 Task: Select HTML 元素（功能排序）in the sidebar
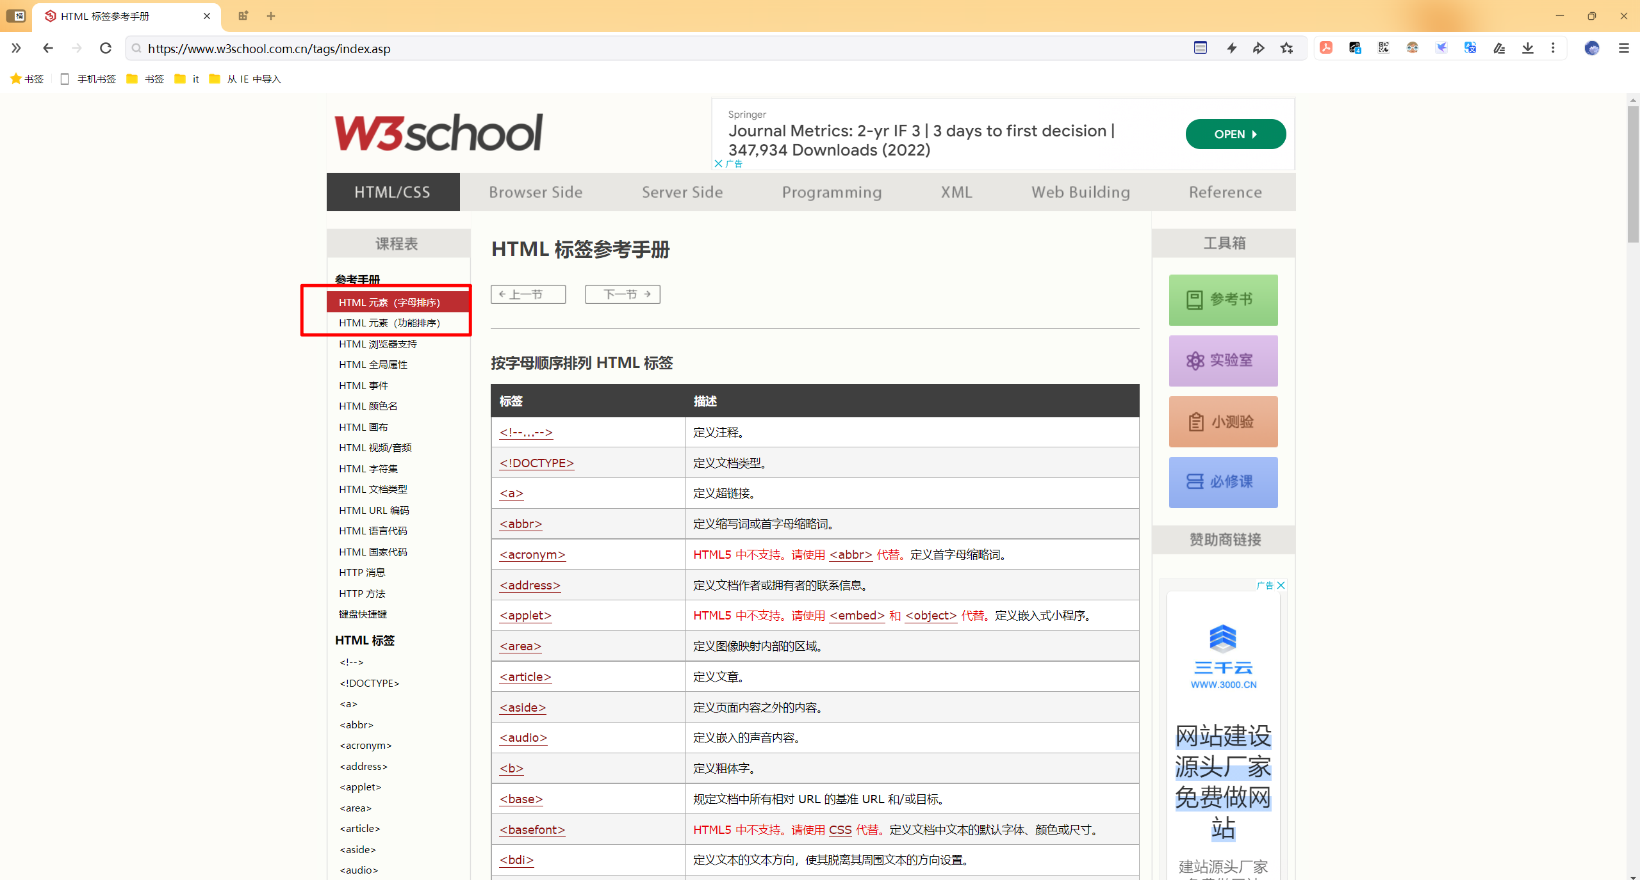click(x=389, y=323)
